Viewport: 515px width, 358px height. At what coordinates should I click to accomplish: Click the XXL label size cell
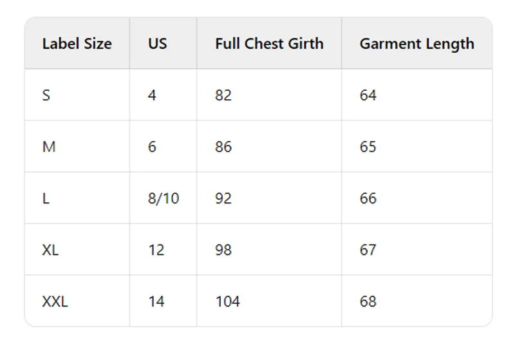coord(77,301)
